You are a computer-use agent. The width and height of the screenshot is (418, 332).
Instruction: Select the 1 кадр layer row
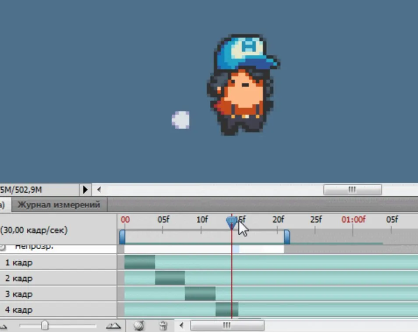[58, 262]
